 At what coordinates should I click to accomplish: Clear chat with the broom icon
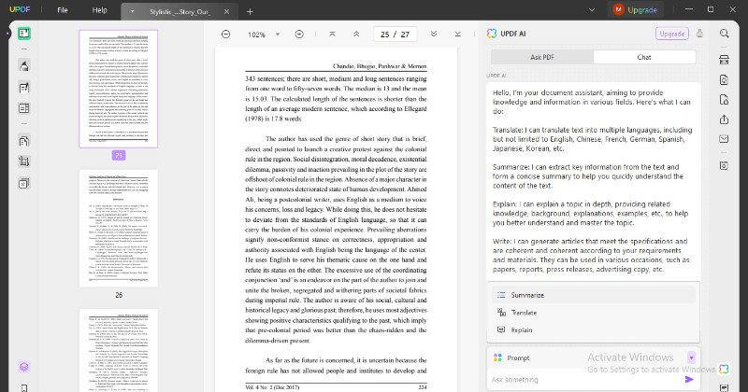[x=699, y=34]
